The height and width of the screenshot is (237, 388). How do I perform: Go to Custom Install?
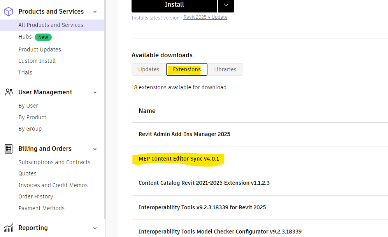tap(37, 61)
